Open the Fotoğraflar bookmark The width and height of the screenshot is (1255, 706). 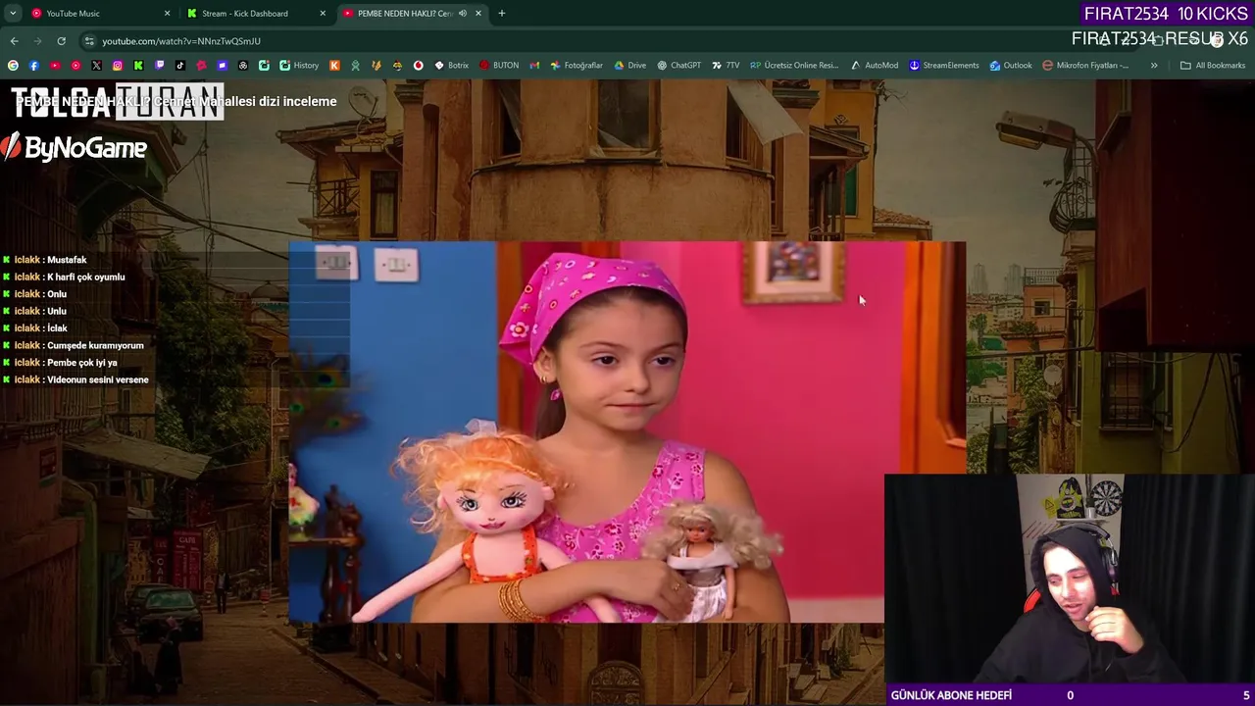click(577, 65)
